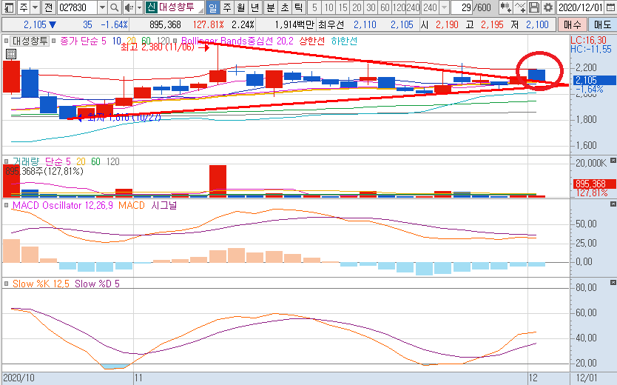Switch to 분 minute chart tab
This screenshot has height=385, width=617.
coord(270,7)
